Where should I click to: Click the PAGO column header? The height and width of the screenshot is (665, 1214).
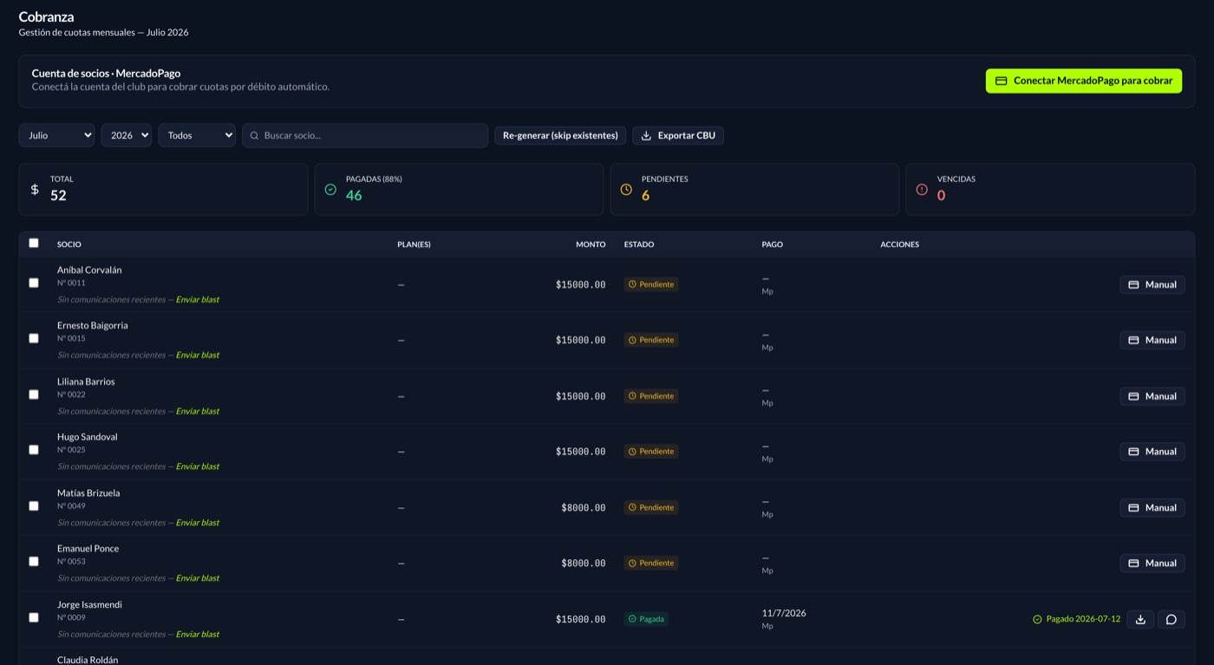(x=773, y=244)
